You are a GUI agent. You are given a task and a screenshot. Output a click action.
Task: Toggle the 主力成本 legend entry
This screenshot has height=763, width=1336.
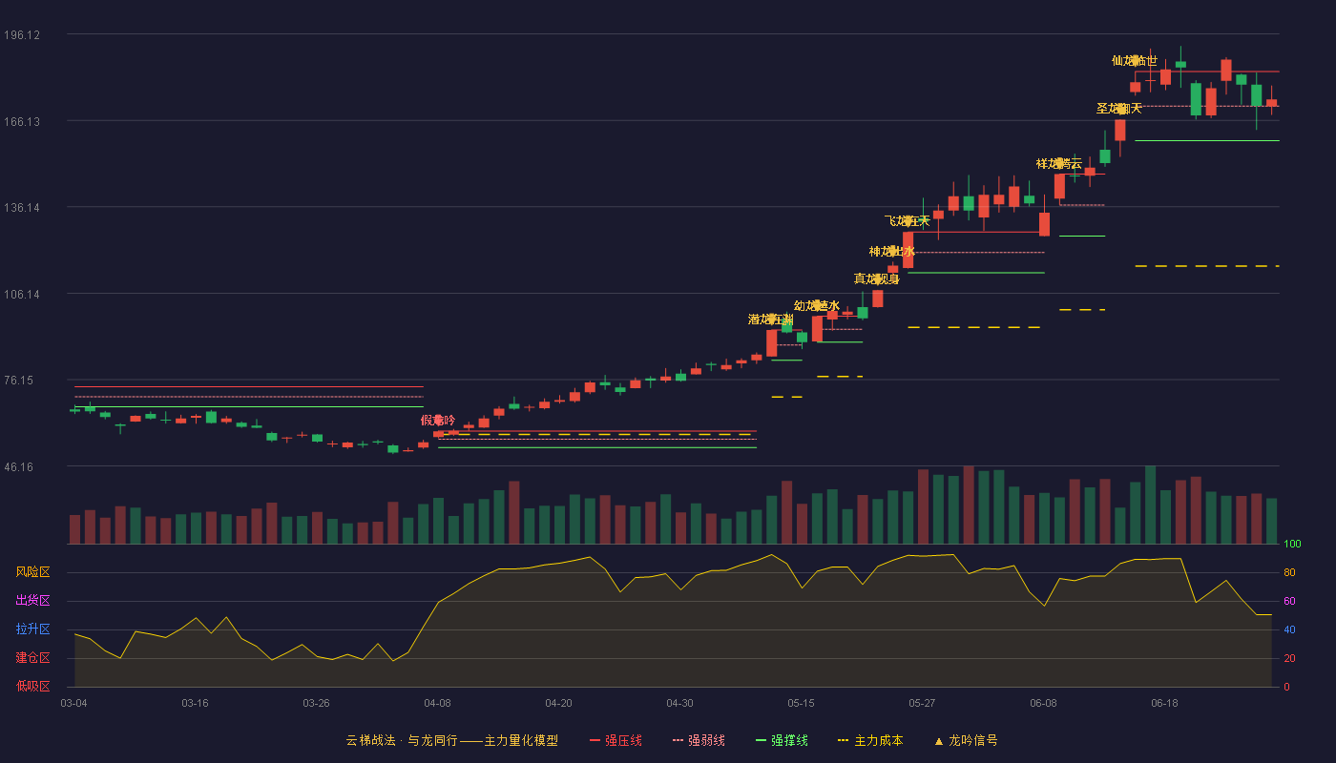click(870, 740)
